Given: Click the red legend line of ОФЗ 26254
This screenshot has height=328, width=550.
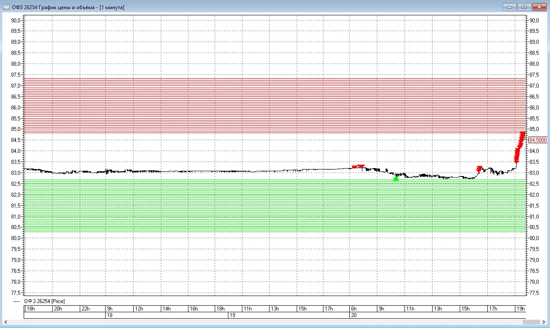Looking at the screenshot, I should pyautogui.click(x=17, y=301).
